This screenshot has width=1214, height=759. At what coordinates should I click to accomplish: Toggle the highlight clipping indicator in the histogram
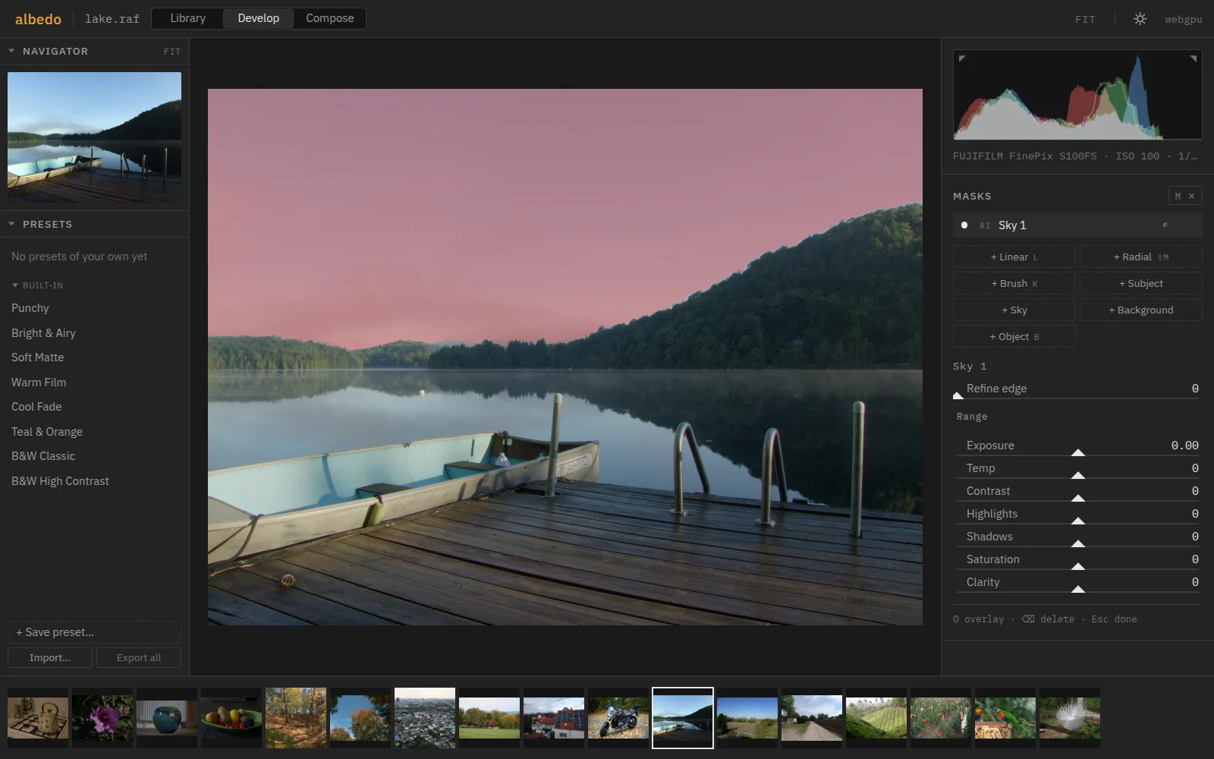pyautogui.click(x=1193, y=58)
